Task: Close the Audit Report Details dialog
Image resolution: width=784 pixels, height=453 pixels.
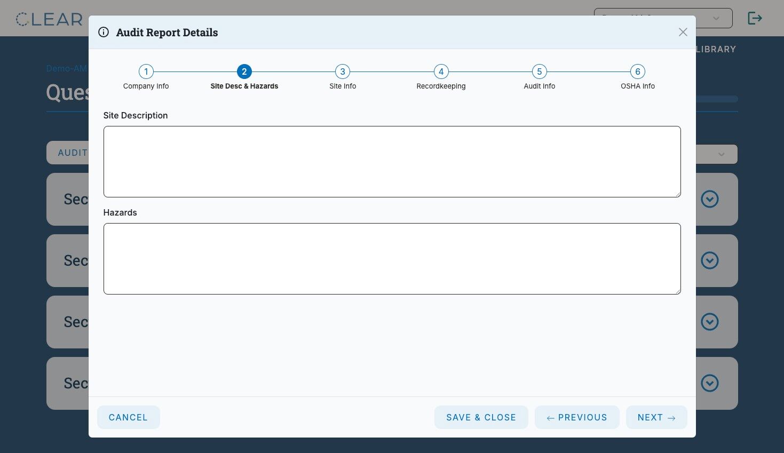Action: (x=683, y=32)
